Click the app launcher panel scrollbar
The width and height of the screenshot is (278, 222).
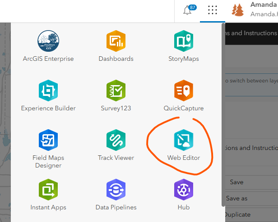(x=223, y=115)
